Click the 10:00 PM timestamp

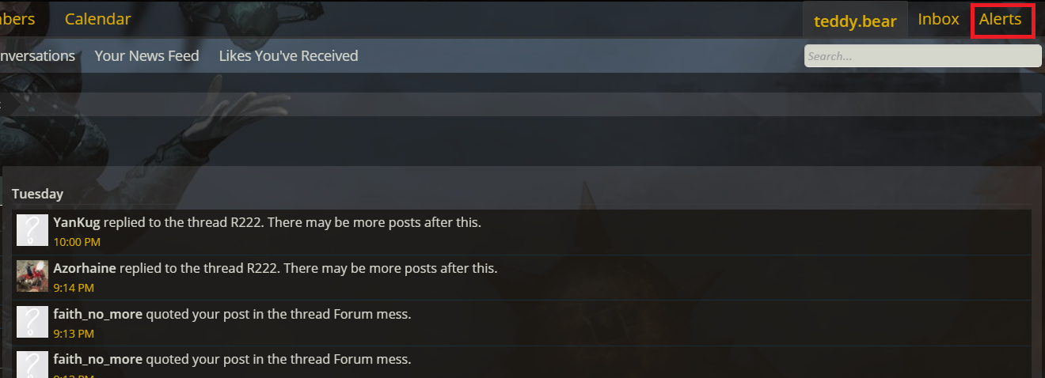pos(77,241)
